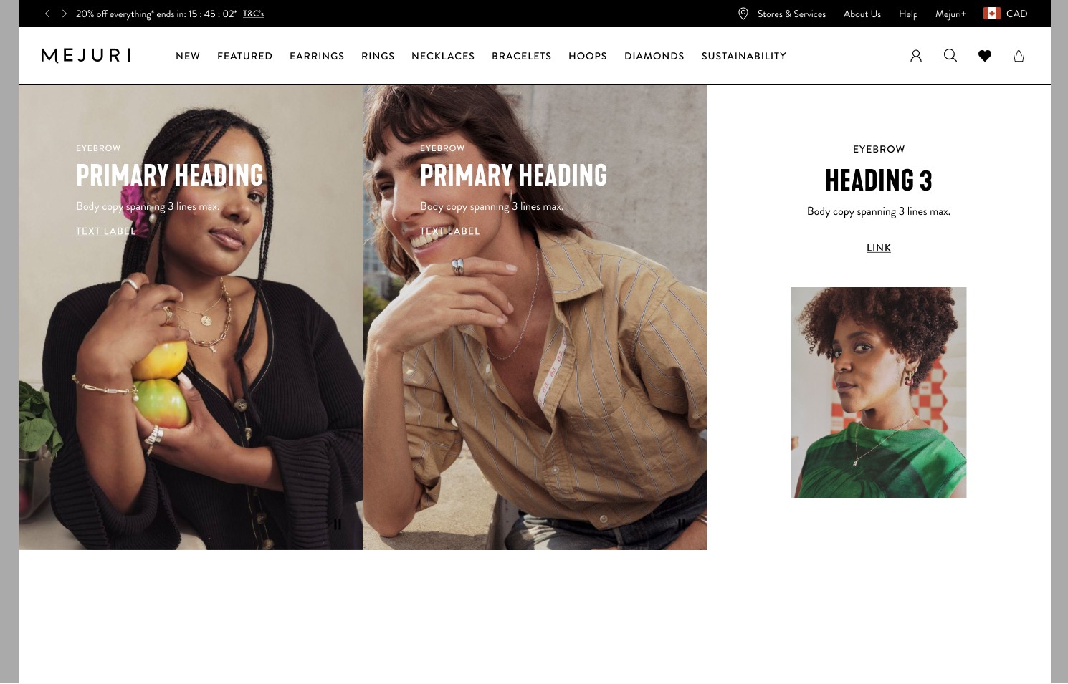The width and height of the screenshot is (1068, 684).
Task: Click the Canada flag icon
Action: [992, 14]
